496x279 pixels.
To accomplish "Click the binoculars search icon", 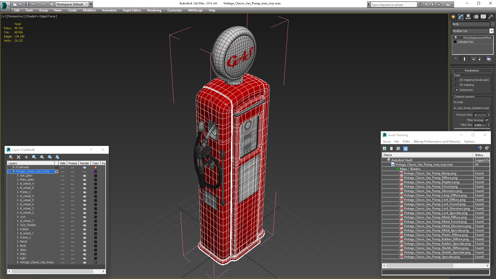I will 420,4.
